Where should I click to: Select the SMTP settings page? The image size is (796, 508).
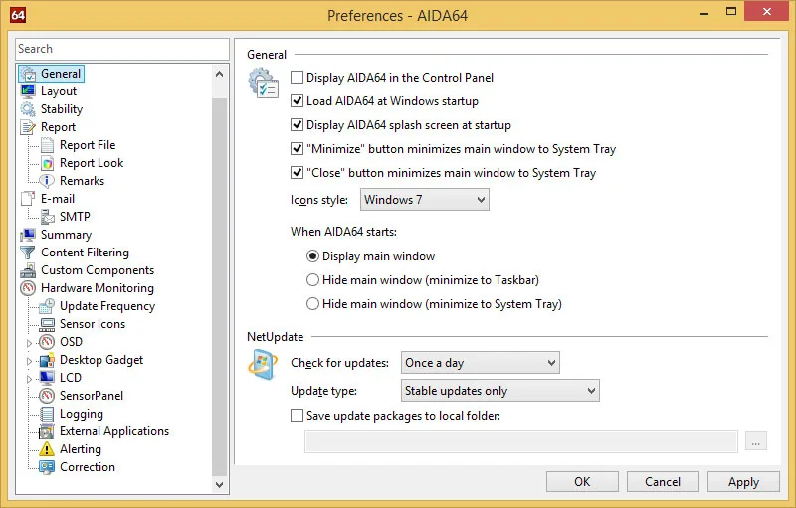pyautogui.click(x=75, y=217)
